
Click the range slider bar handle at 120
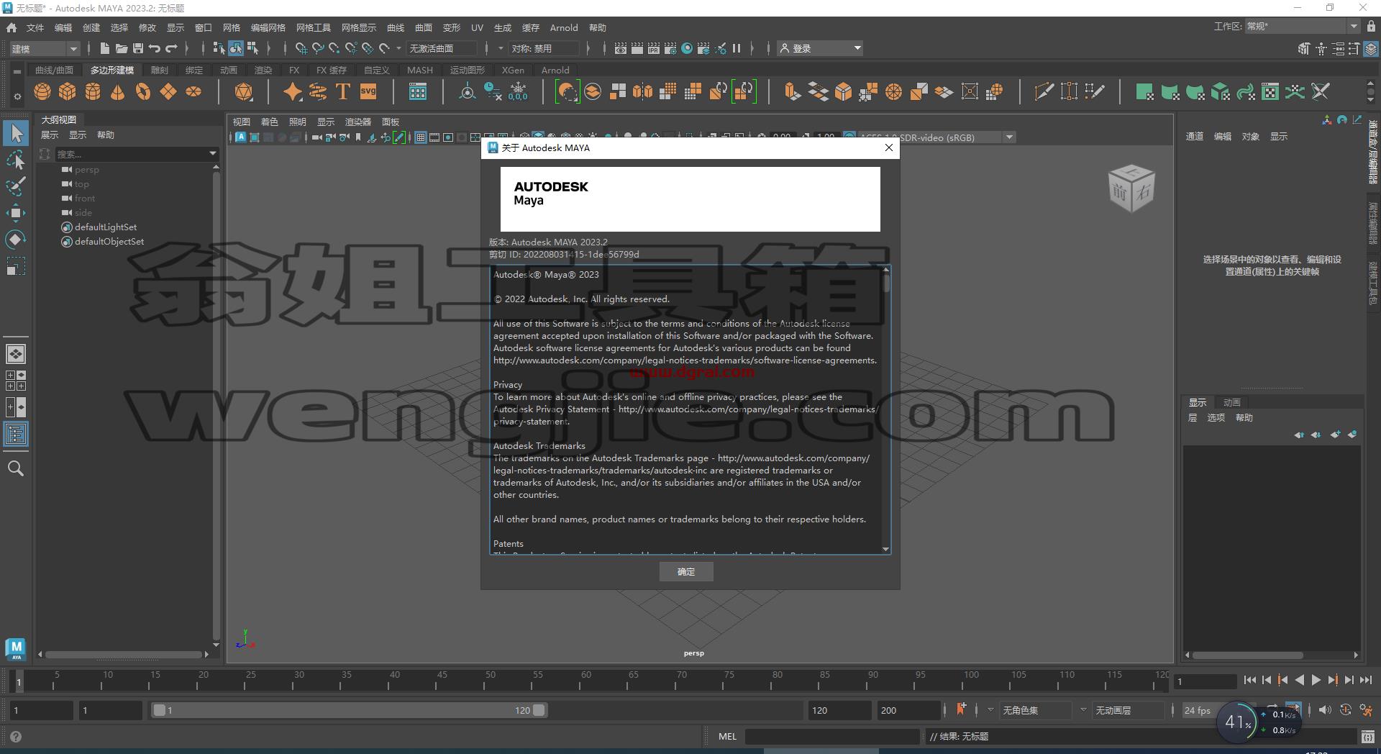coord(539,710)
